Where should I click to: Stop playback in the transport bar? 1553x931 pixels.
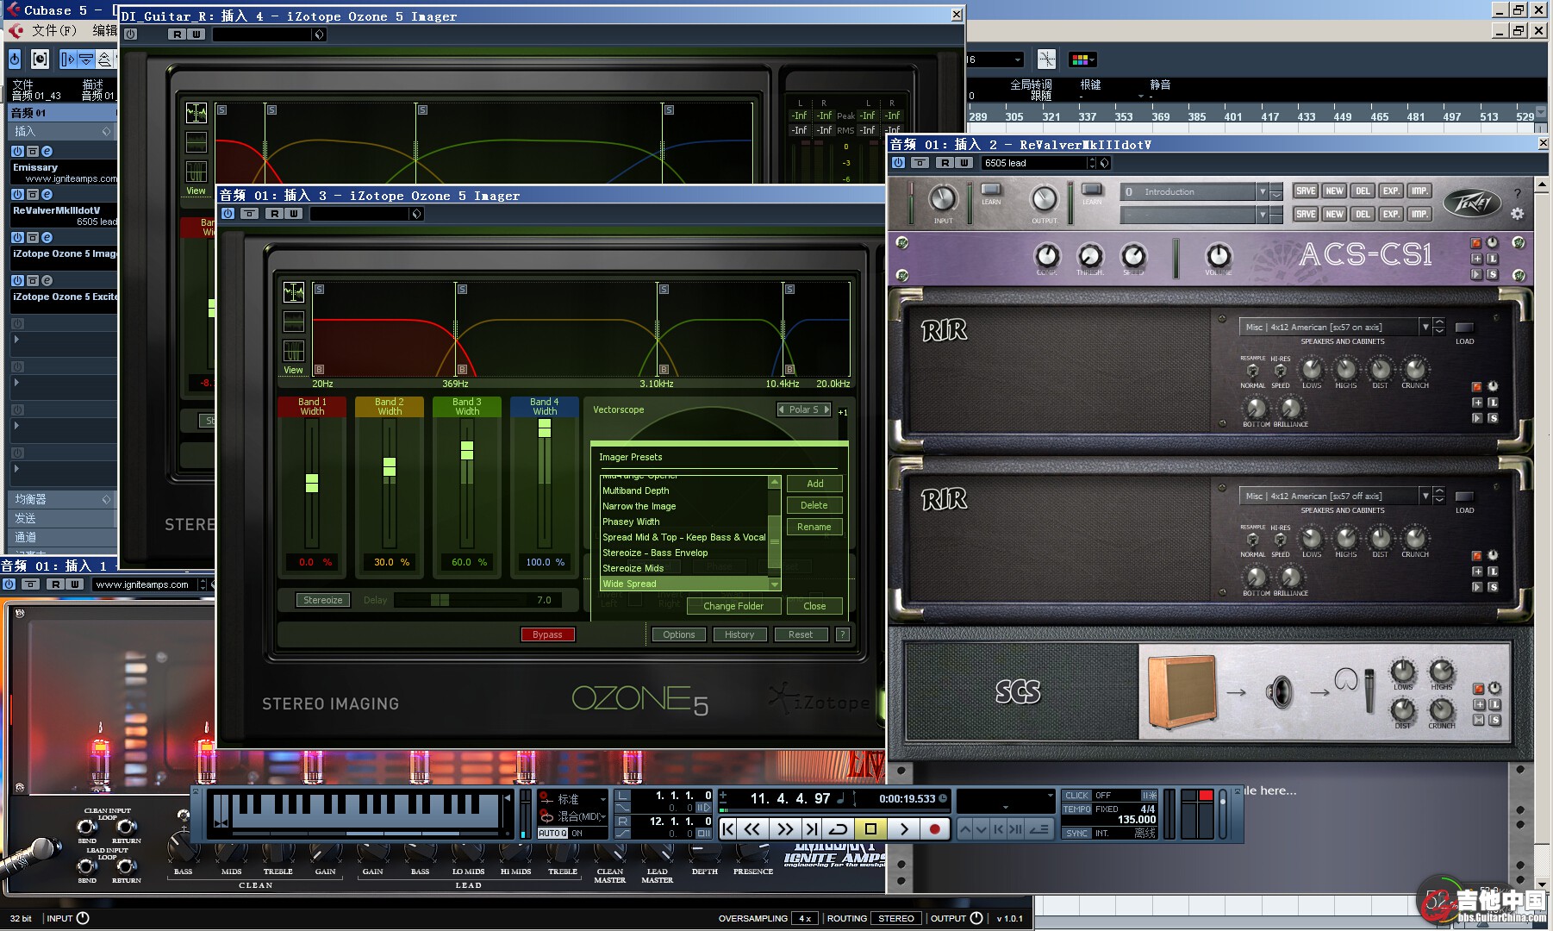click(870, 829)
